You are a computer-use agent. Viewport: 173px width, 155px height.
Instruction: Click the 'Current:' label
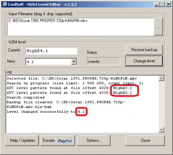click(x=14, y=50)
